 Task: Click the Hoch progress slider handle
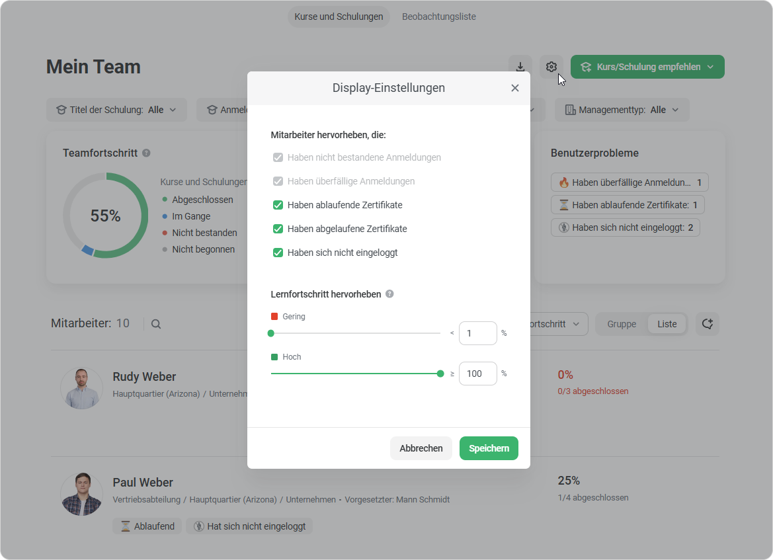click(440, 374)
